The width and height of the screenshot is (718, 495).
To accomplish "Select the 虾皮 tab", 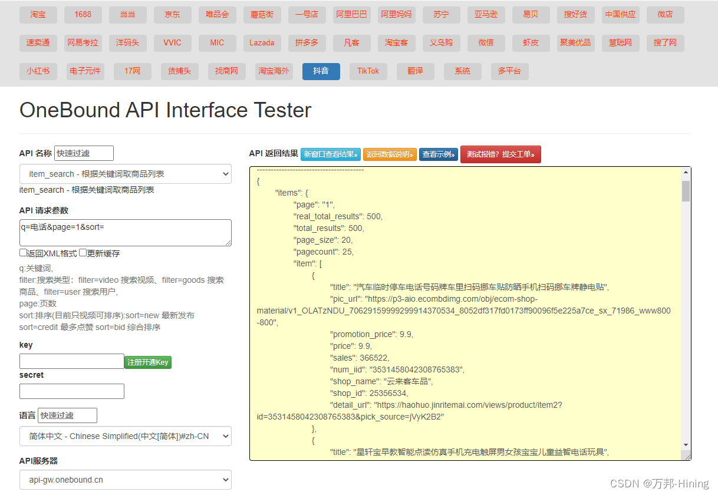I will pos(531,43).
